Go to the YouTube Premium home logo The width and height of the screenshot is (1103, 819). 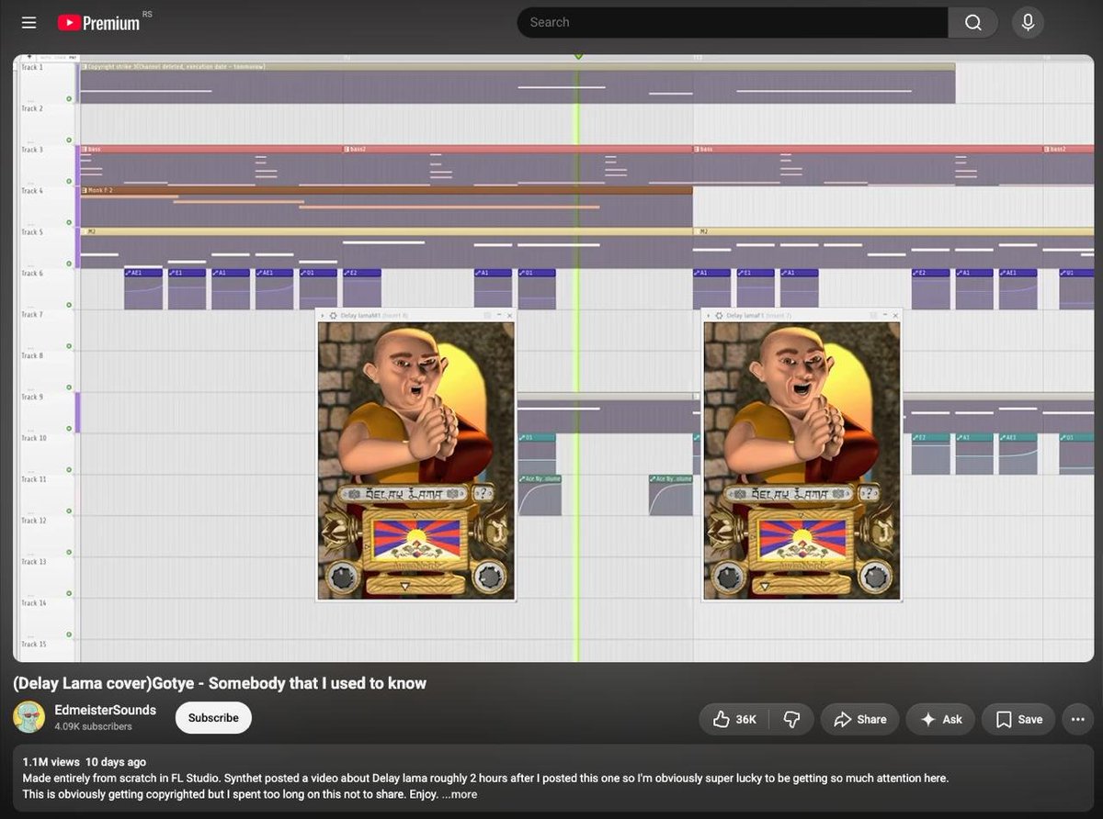click(99, 23)
